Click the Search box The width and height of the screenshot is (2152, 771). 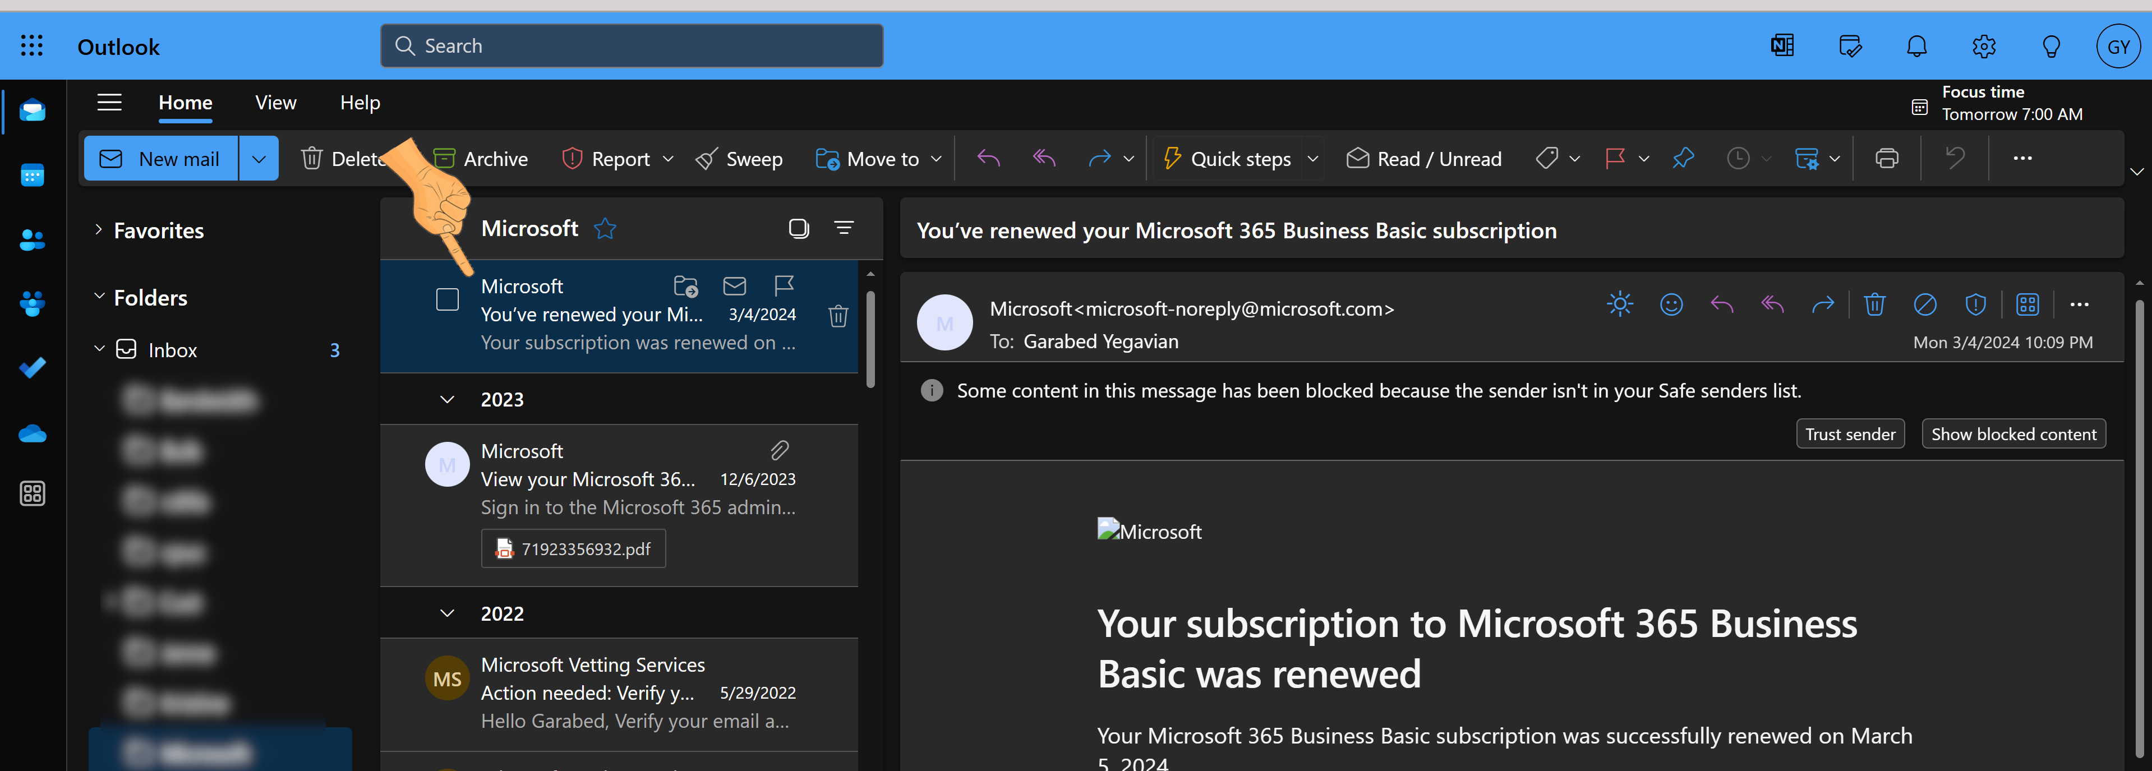pos(632,46)
